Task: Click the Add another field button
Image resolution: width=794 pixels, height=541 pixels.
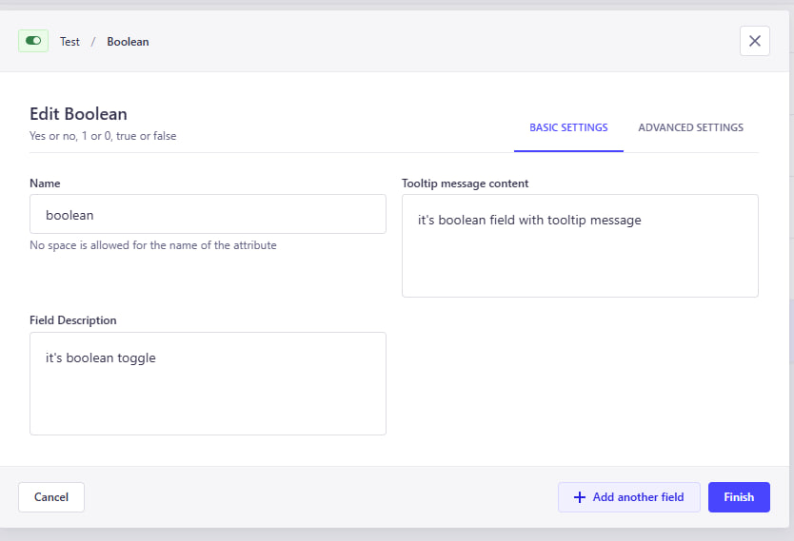Action: [x=629, y=497]
